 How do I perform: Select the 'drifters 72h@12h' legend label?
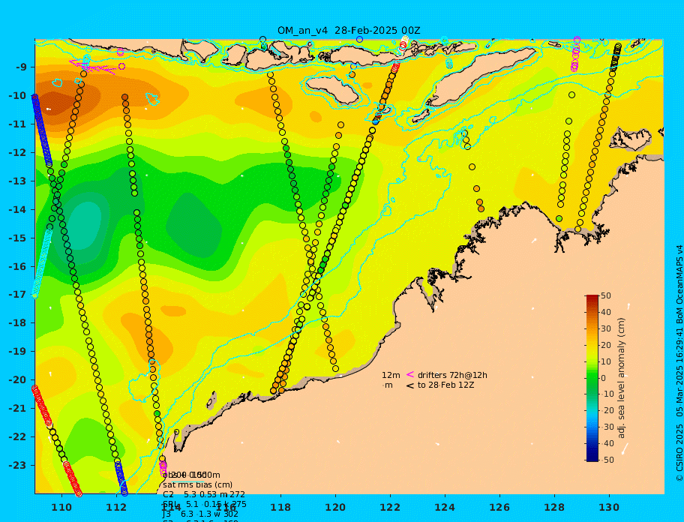click(x=452, y=375)
